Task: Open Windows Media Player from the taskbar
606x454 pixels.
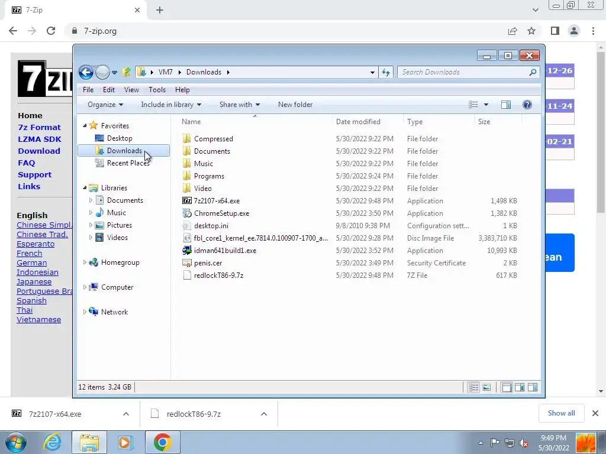Action: (125, 442)
